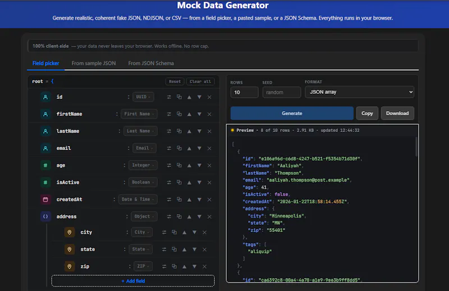Click the Reset button
This screenshot has width=449, height=291.
pos(175,81)
